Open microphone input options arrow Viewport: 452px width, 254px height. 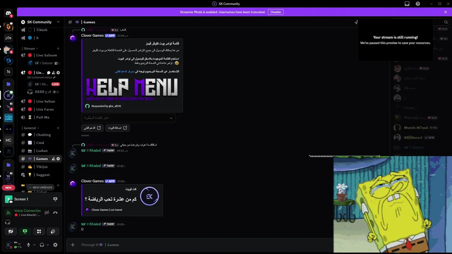click(34, 245)
